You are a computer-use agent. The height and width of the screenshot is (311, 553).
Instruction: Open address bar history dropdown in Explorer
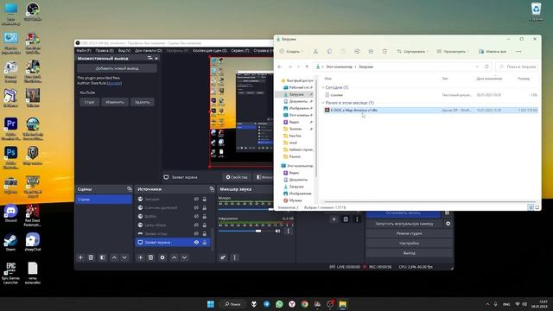click(477, 67)
